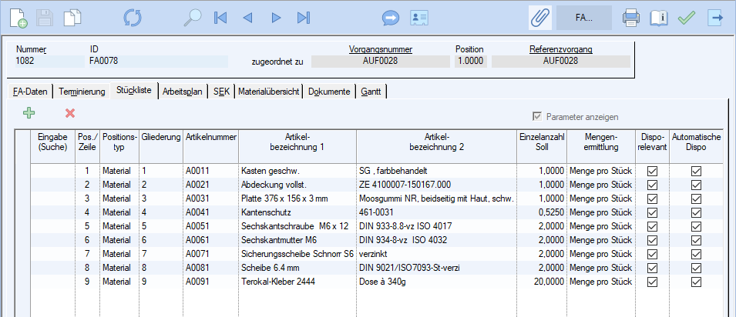Toggle Automatische Dispo for Terokal-Kleber 2444
Screen dimensions: 736x317
coord(696,282)
